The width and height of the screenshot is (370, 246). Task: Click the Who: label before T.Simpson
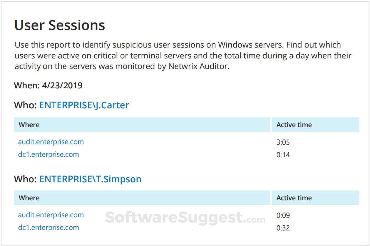(x=26, y=179)
